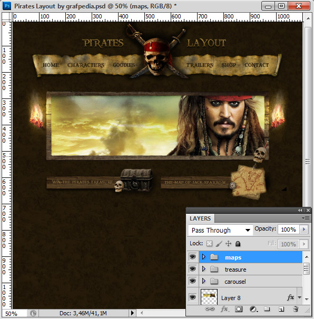The width and height of the screenshot is (314, 319).
Task: Enable lock image pixels brush icon
Action: [219, 244]
